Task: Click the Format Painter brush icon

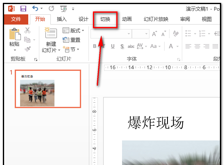Action: pos(27,49)
